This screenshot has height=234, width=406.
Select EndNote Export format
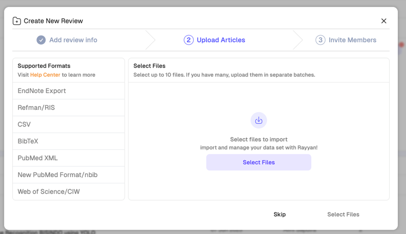pyautogui.click(x=42, y=91)
